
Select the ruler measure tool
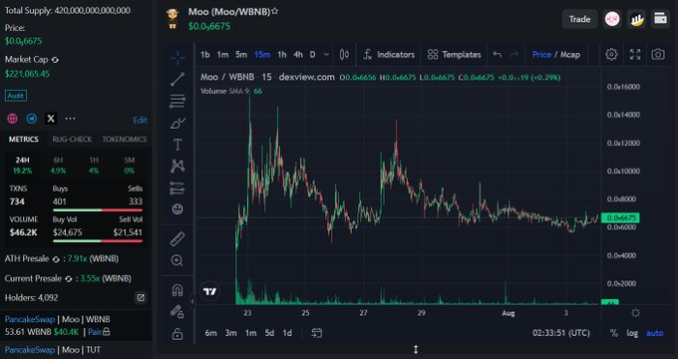[x=177, y=238]
